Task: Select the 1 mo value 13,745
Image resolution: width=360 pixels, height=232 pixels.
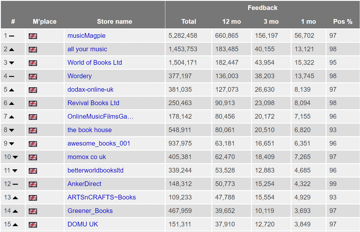Action: coord(305,76)
